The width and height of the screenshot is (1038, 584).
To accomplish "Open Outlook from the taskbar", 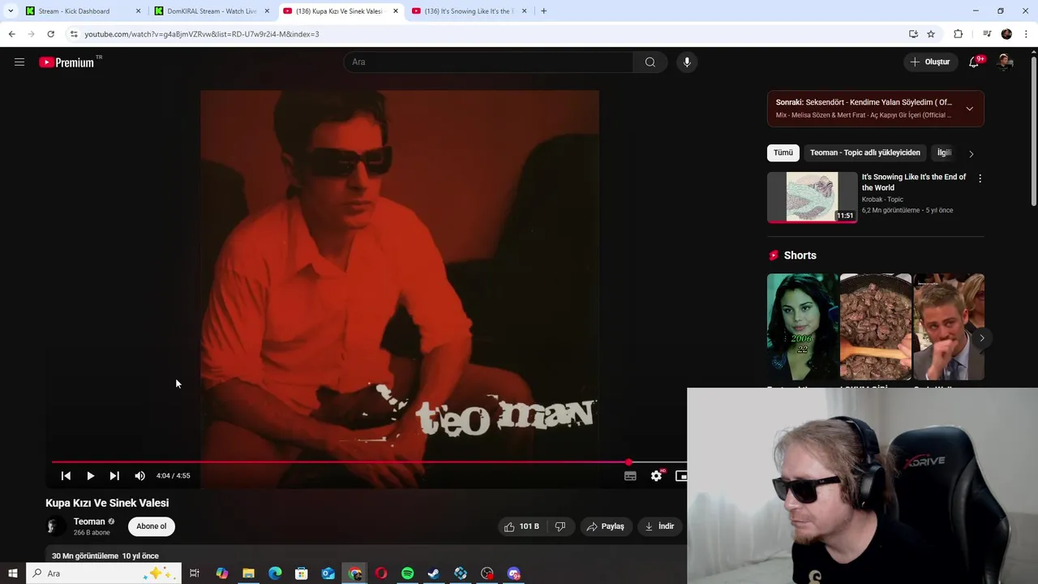I will [328, 573].
